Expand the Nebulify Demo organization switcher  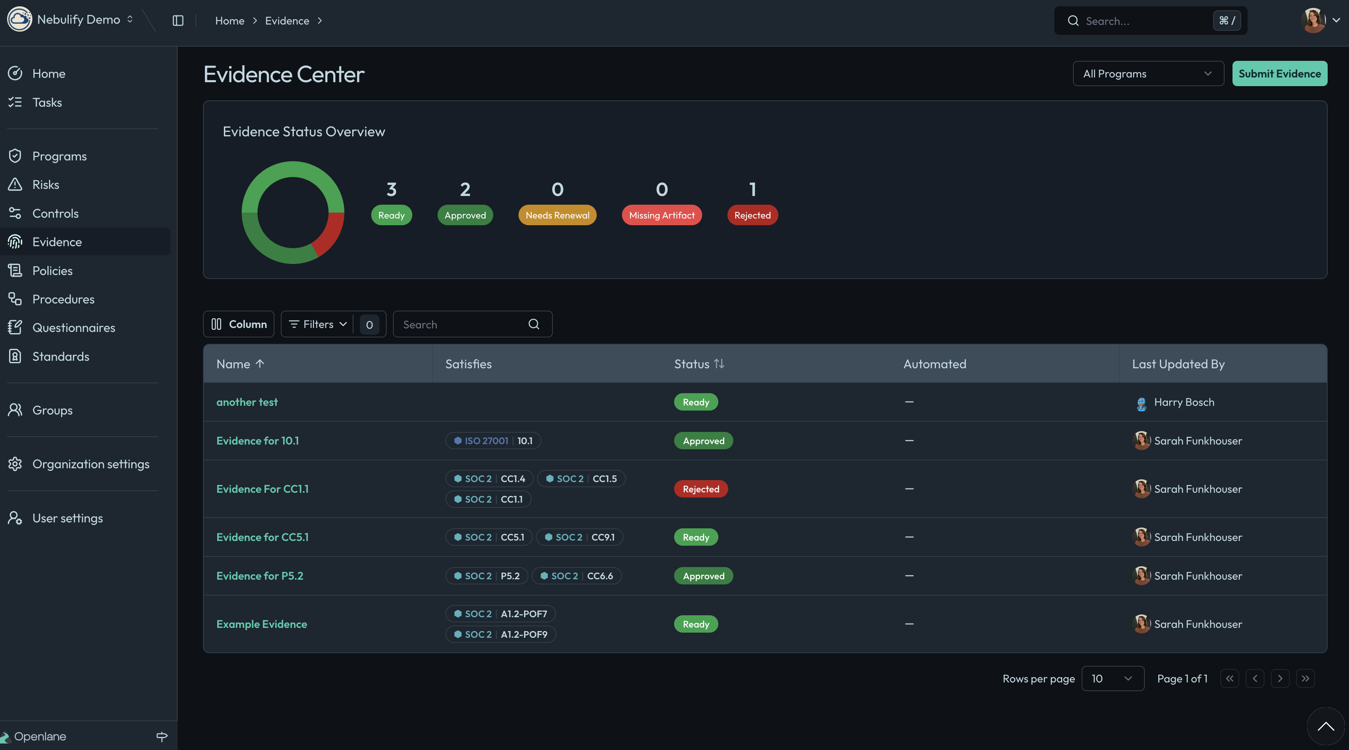pyautogui.click(x=130, y=19)
